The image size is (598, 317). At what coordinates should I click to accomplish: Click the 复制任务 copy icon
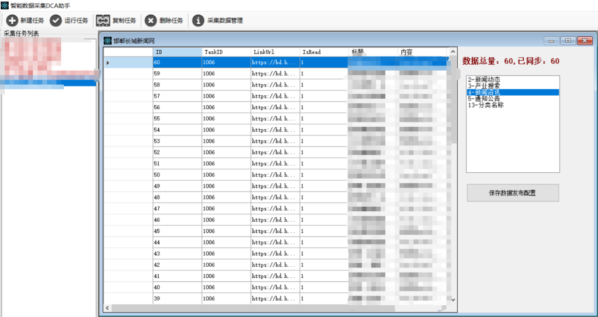click(103, 20)
